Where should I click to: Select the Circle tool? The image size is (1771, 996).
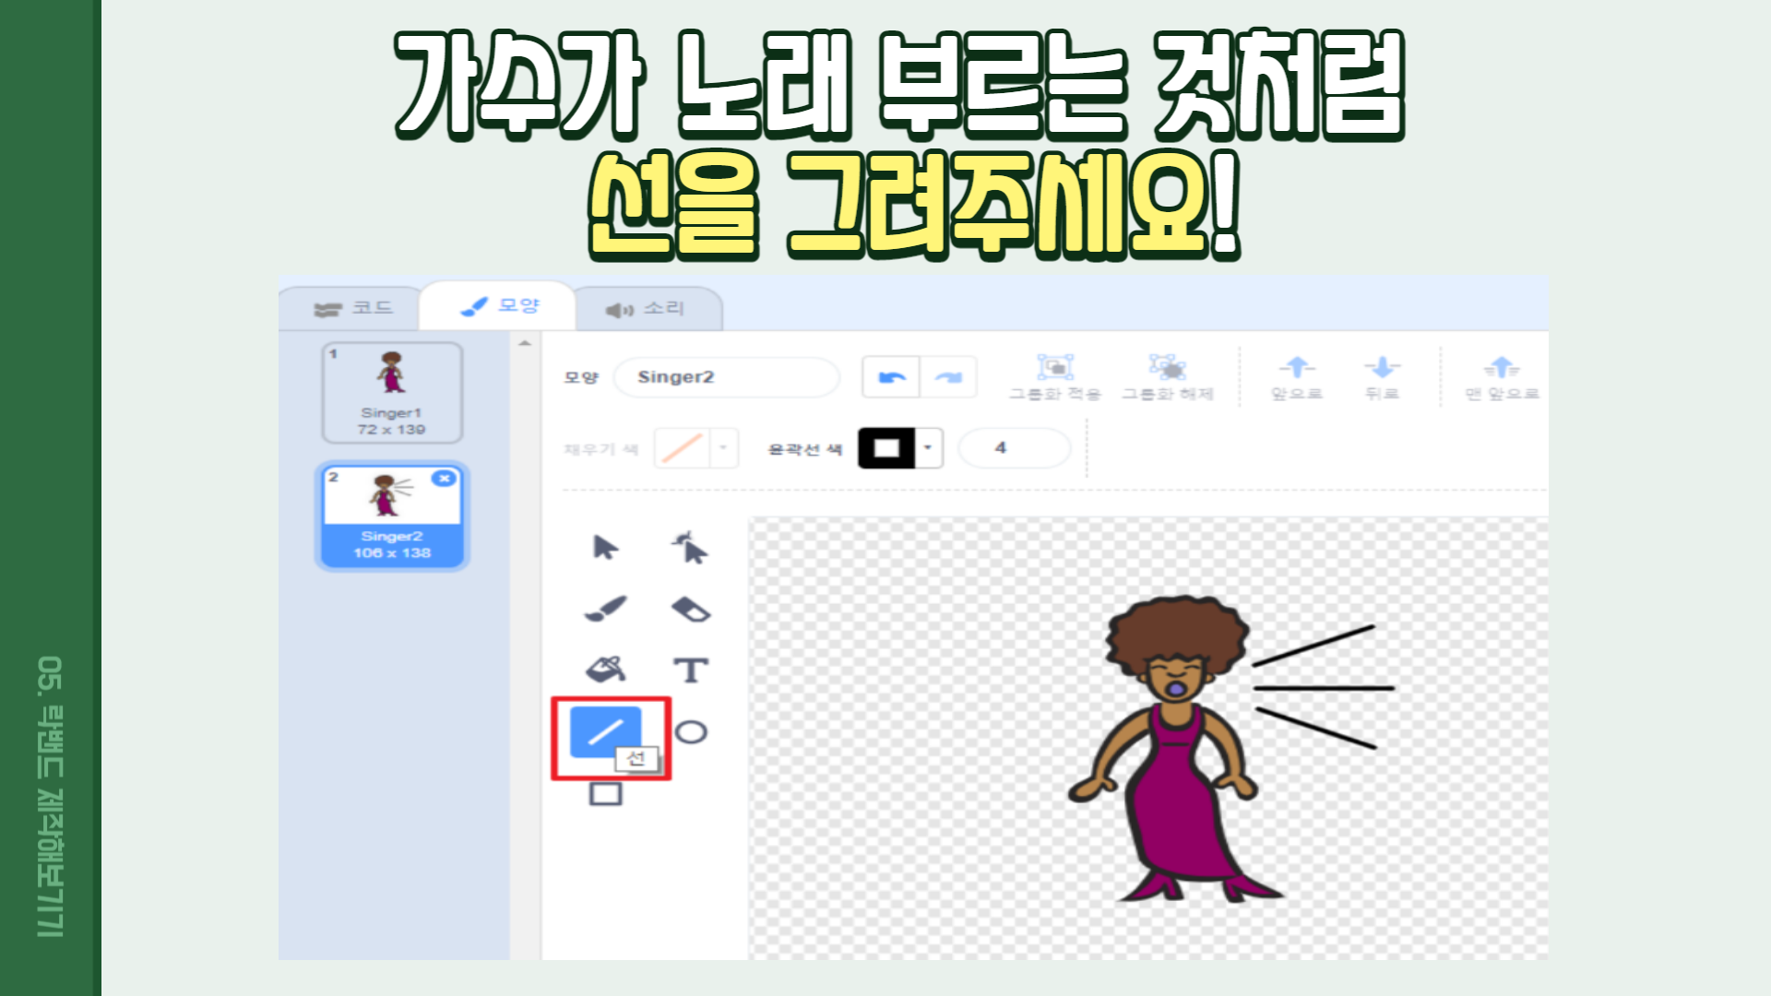tap(690, 732)
